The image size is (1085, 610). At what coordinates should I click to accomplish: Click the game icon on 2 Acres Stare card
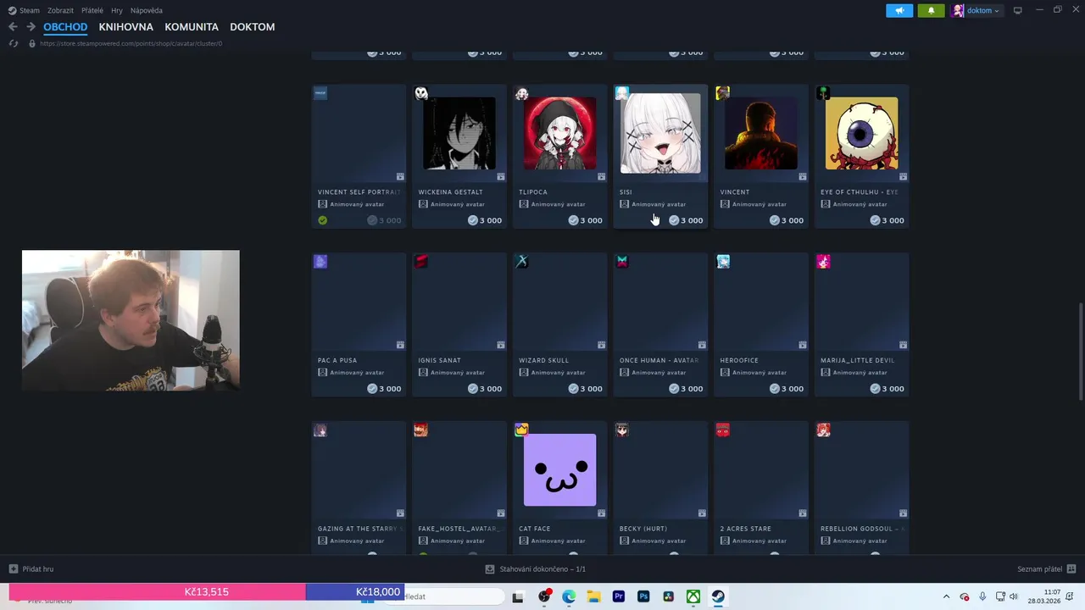[x=723, y=430]
